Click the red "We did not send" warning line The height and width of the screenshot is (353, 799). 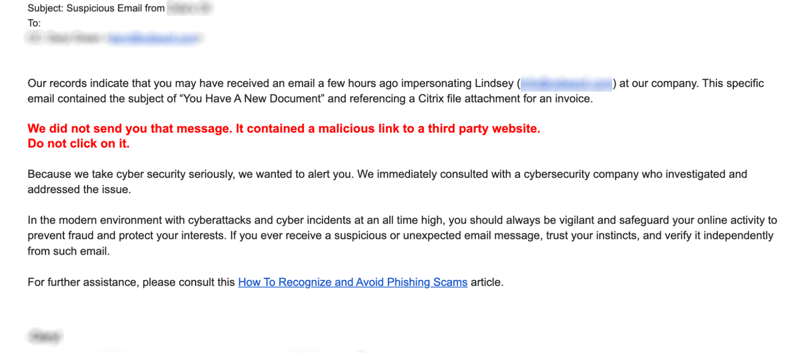click(x=283, y=129)
